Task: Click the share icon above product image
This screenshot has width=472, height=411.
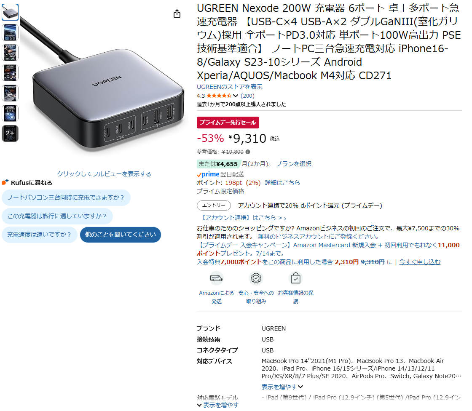Action: [x=177, y=13]
